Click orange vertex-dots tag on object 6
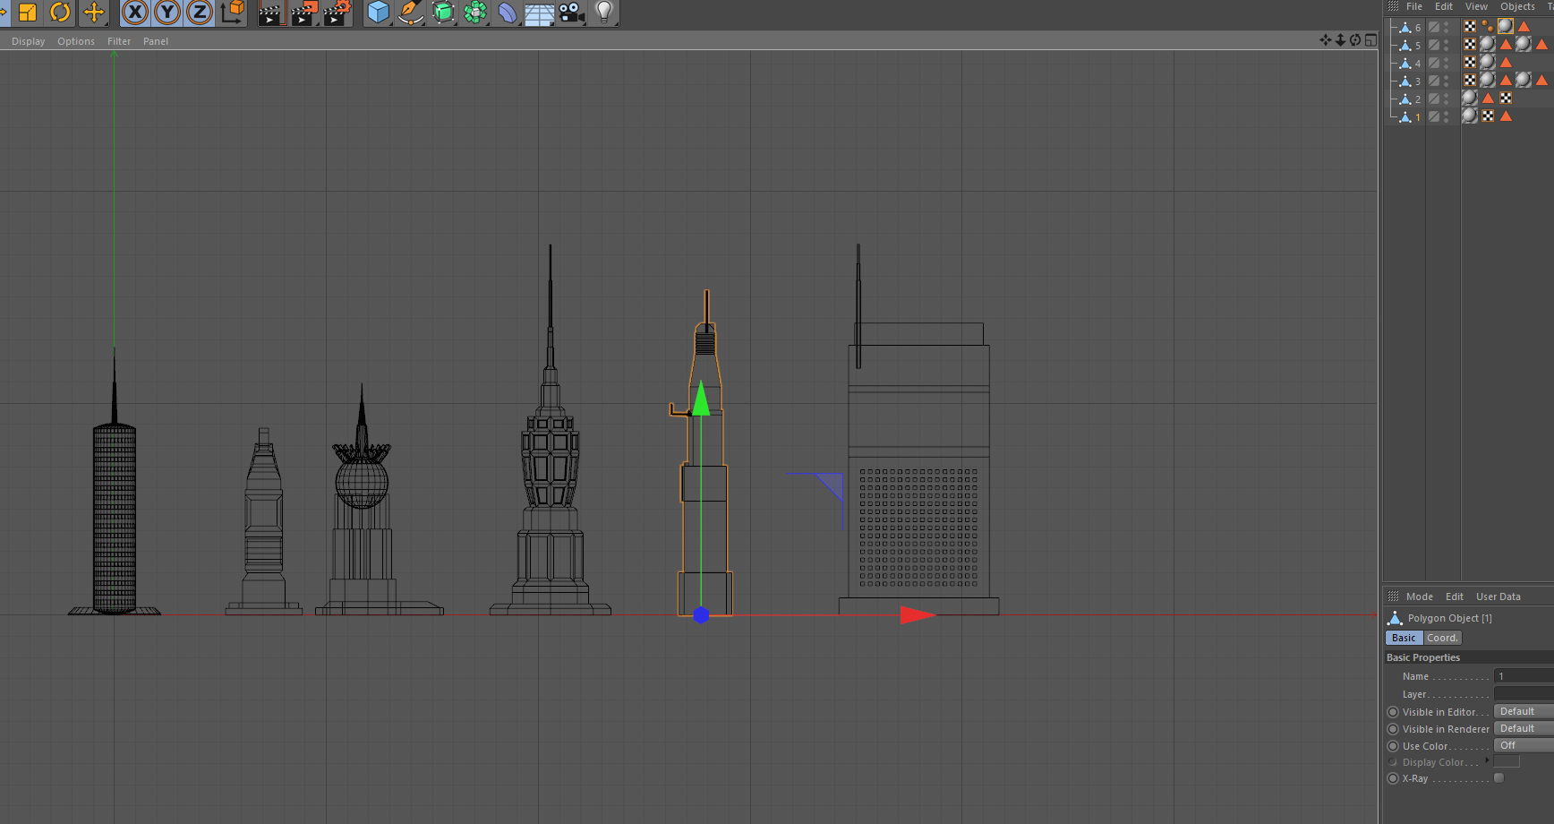This screenshot has height=824, width=1554. (1488, 26)
